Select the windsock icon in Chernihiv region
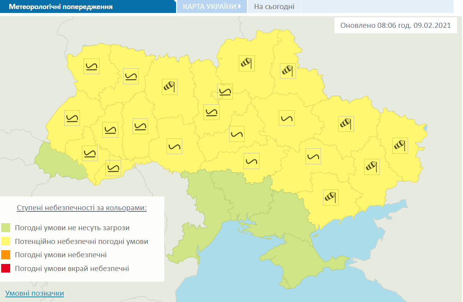Image resolution: width=463 pixels, height=302 pixels. click(247, 63)
